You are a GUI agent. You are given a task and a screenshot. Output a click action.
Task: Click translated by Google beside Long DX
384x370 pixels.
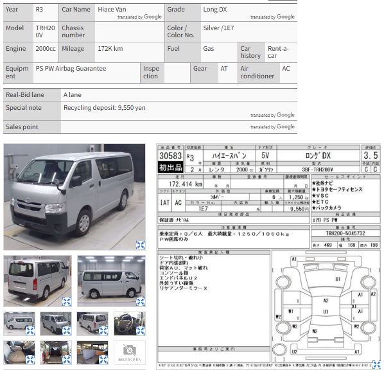[272, 17]
